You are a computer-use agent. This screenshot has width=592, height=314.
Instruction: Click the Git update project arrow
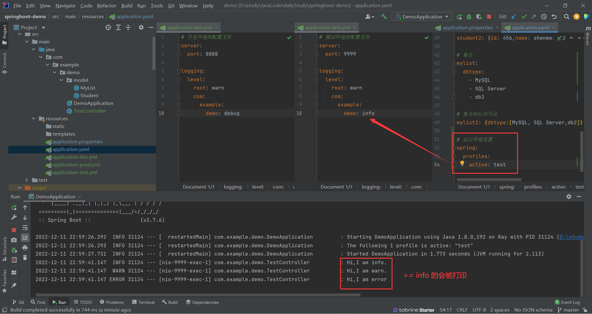pos(514,17)
